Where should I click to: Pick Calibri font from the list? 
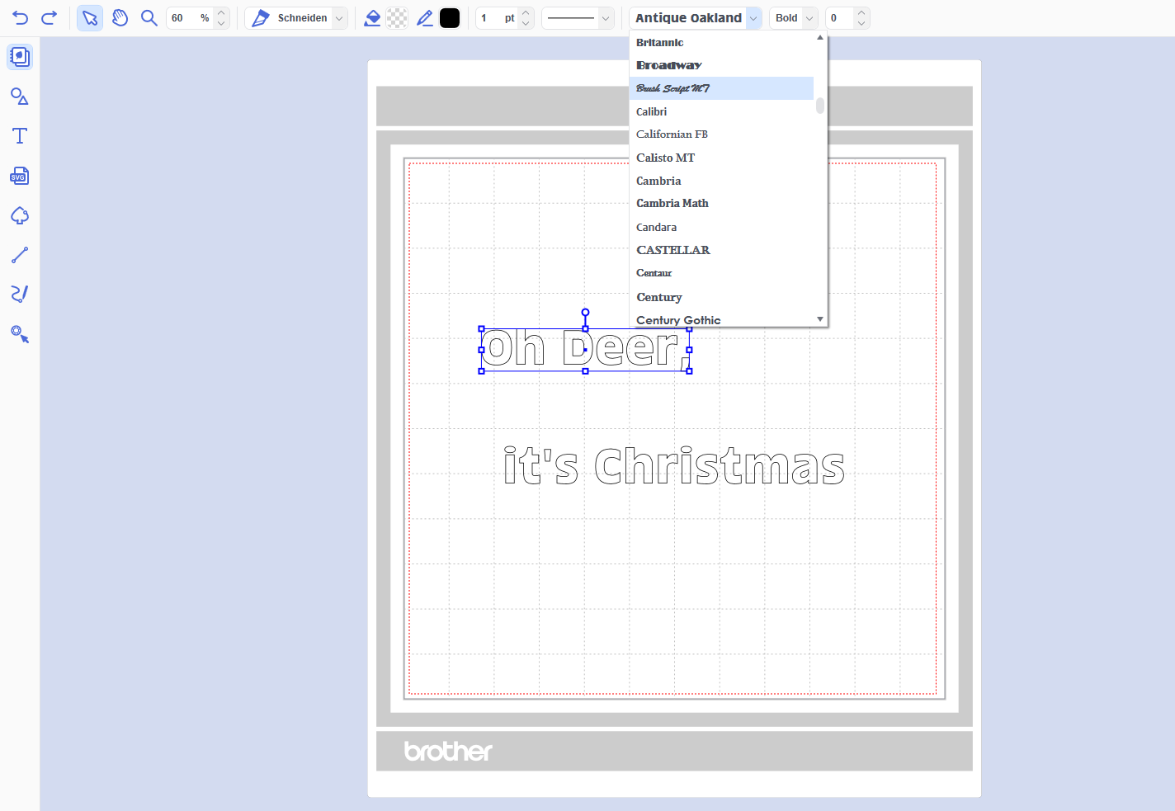tap(652, 111)
